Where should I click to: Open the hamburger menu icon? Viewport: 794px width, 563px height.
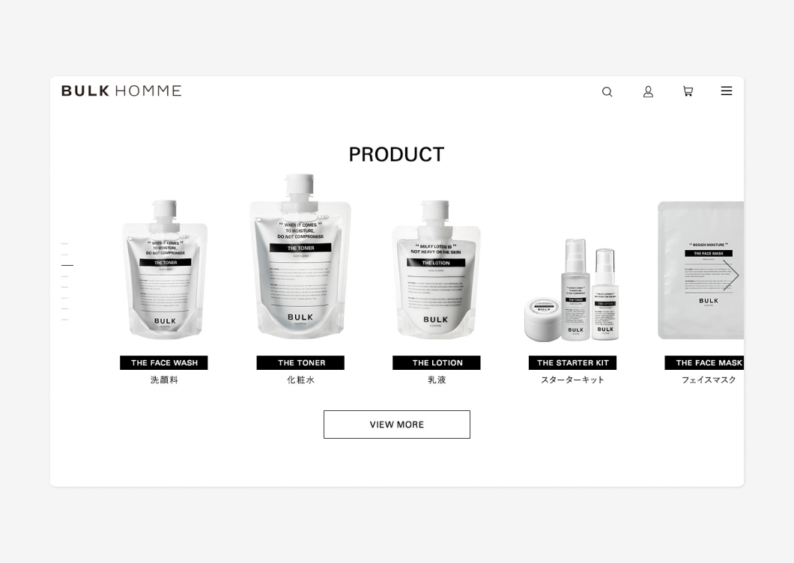(x=727, y=91)
